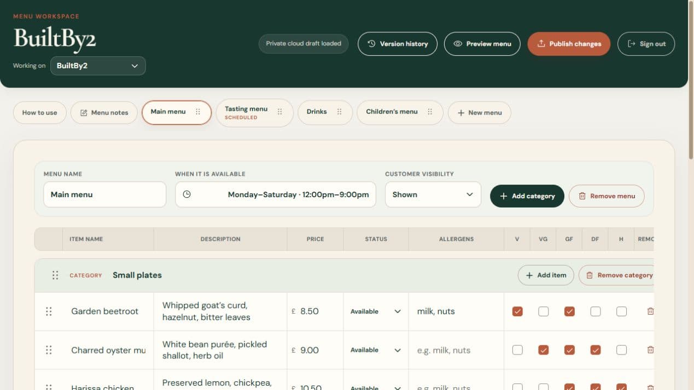Delete the Charred oyster item
The height and width of the screenshot is (390, 694).
tap(650, 350)
